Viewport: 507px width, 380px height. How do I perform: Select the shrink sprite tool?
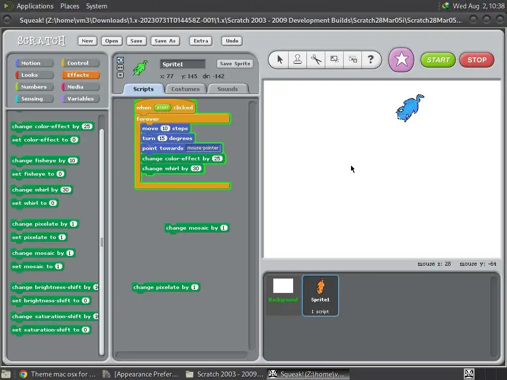point(353,59)
